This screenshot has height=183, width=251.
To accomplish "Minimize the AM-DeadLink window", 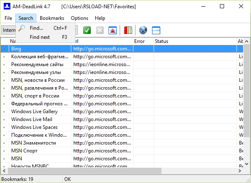I will (203, 6).
